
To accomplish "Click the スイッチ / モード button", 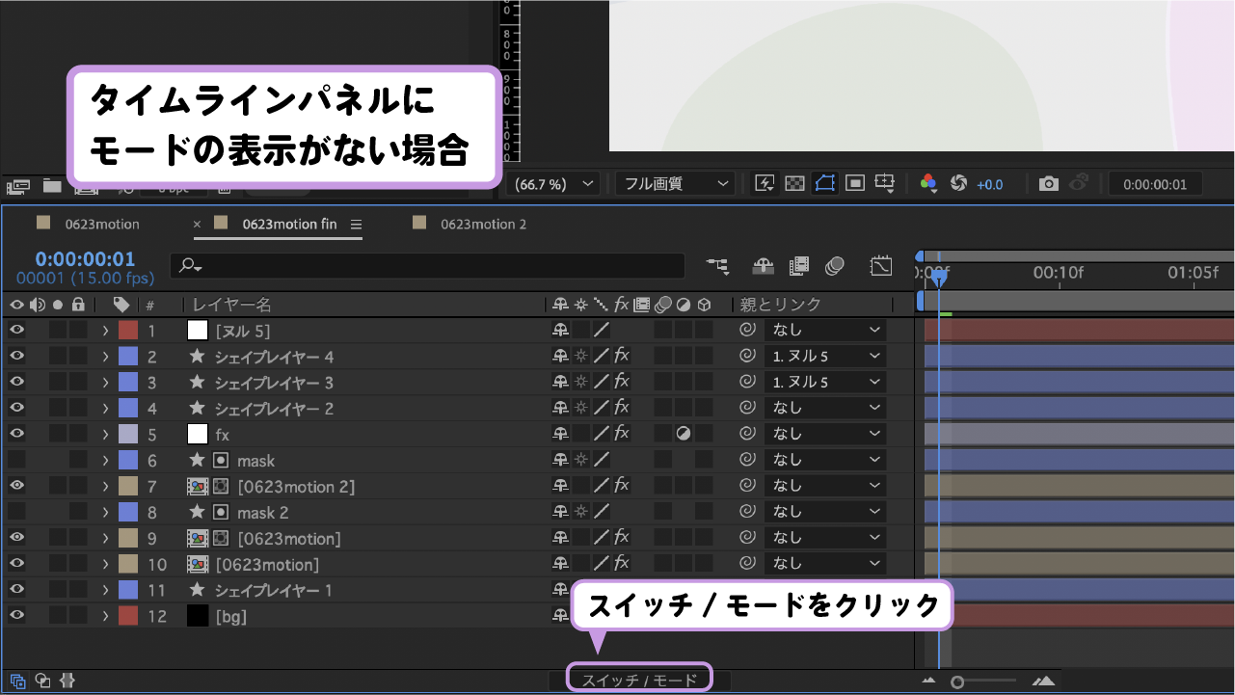I will point(637,678).
